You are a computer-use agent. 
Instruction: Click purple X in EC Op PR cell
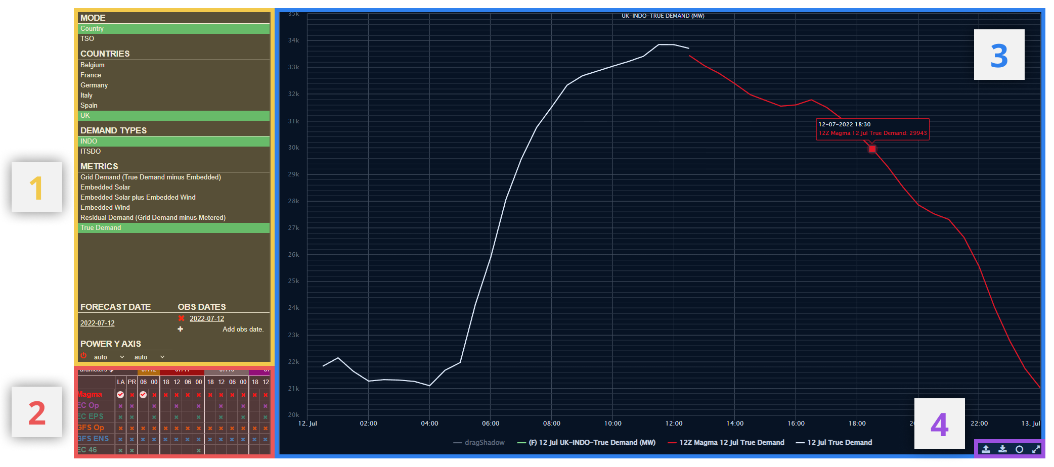131,406
